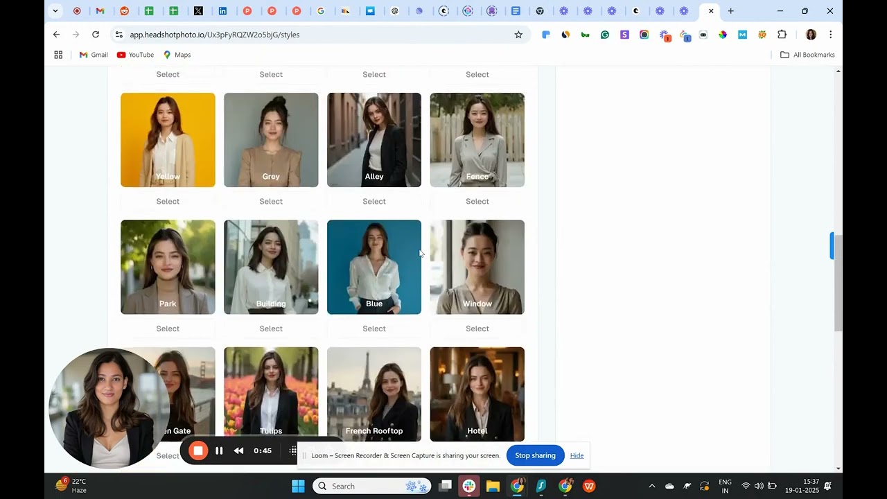Bookmark this page with the star icon
The width and height of the screenshot is (887, 499).
click(518, 35)
